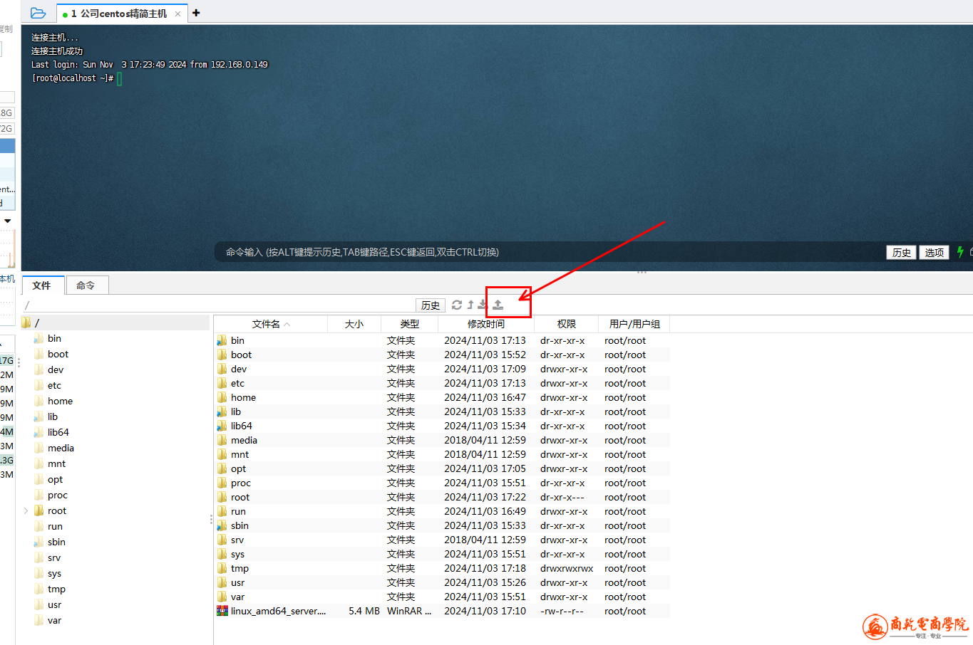Add a new session tab with plus
This screenshot has height=645, width=973.
point(196,13)
